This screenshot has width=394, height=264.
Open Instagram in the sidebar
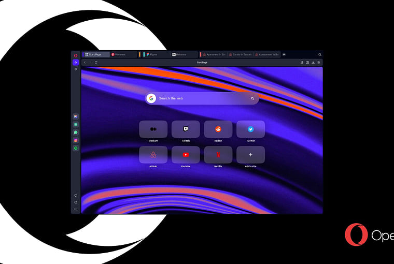(76, 140)
